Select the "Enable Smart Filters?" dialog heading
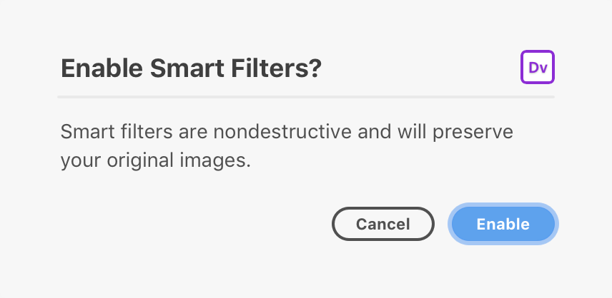612x298 pixels. tap(191, 68)
